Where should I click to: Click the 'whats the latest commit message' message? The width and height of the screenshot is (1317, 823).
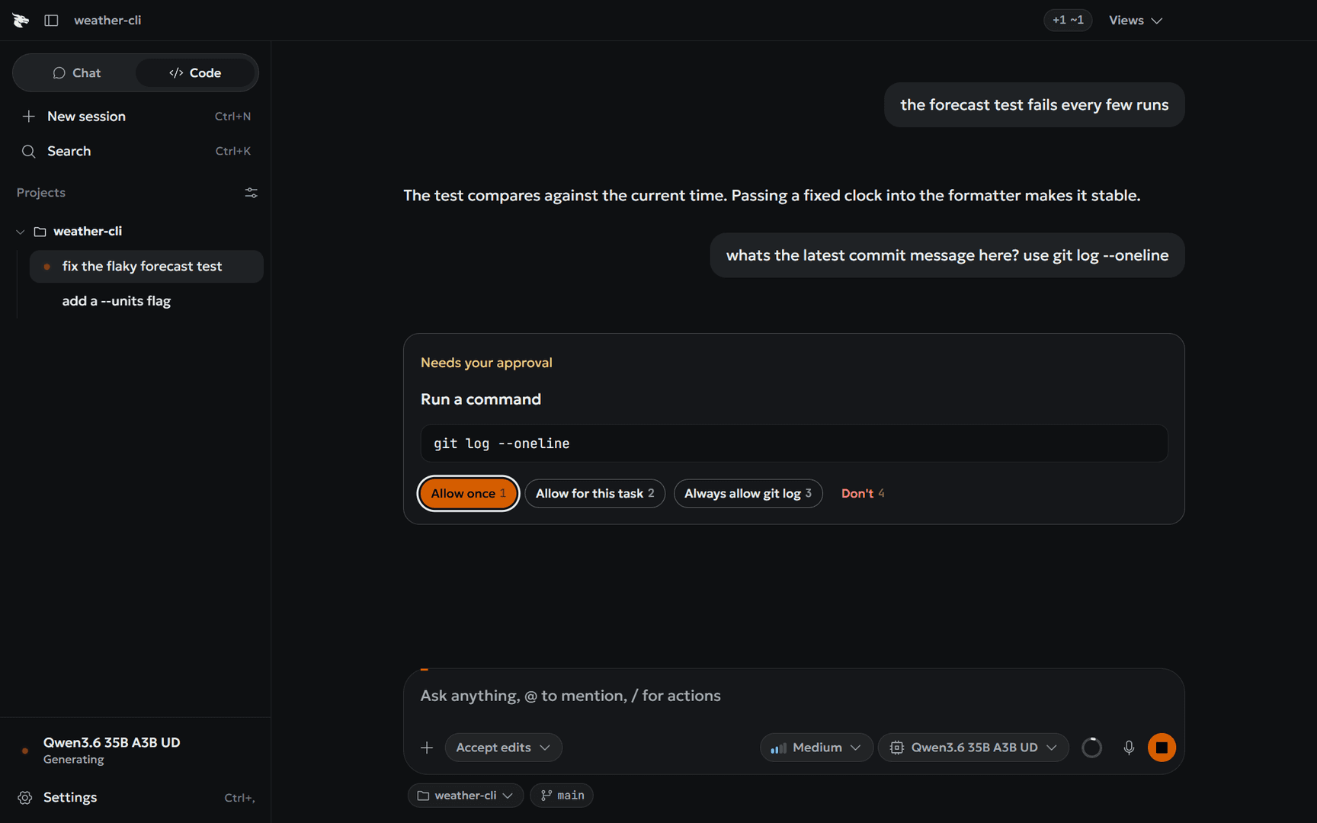947,255
